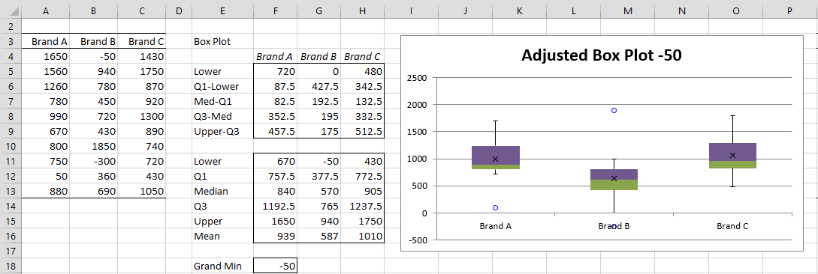This screenshot has height=274, width=818.
Task: Select Brand B mean value 587
Action: (318, 236)
